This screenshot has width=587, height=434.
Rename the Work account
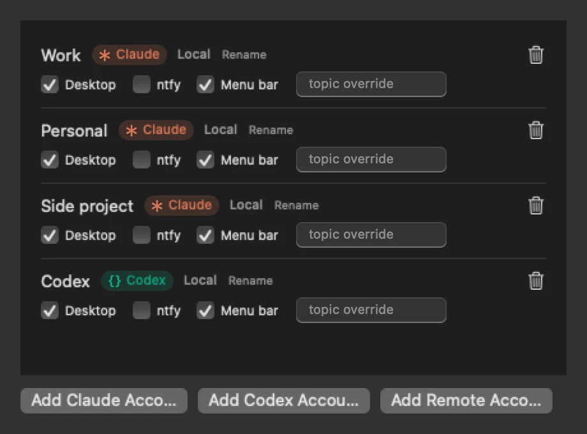point(244,55)
